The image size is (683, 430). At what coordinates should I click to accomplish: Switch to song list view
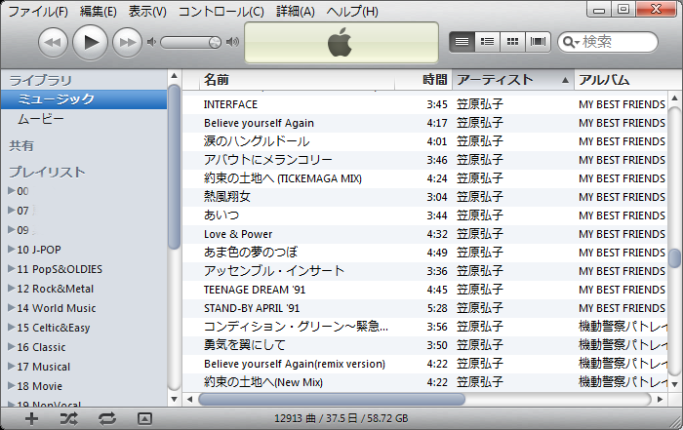(462, 42)
